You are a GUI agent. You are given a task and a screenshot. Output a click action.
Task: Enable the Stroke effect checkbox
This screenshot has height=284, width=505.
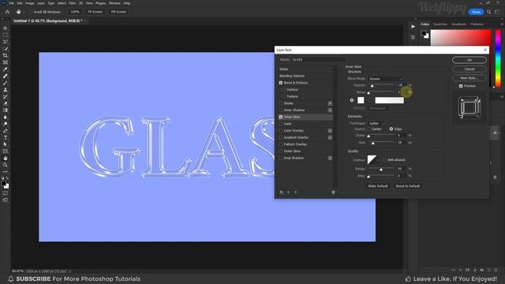tap(281, 103)
